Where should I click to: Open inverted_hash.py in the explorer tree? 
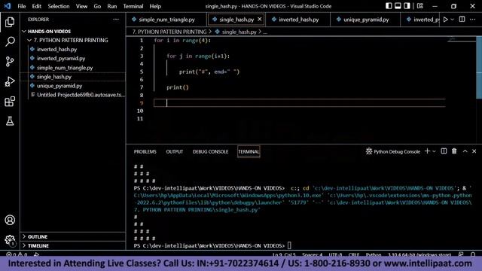73,49
